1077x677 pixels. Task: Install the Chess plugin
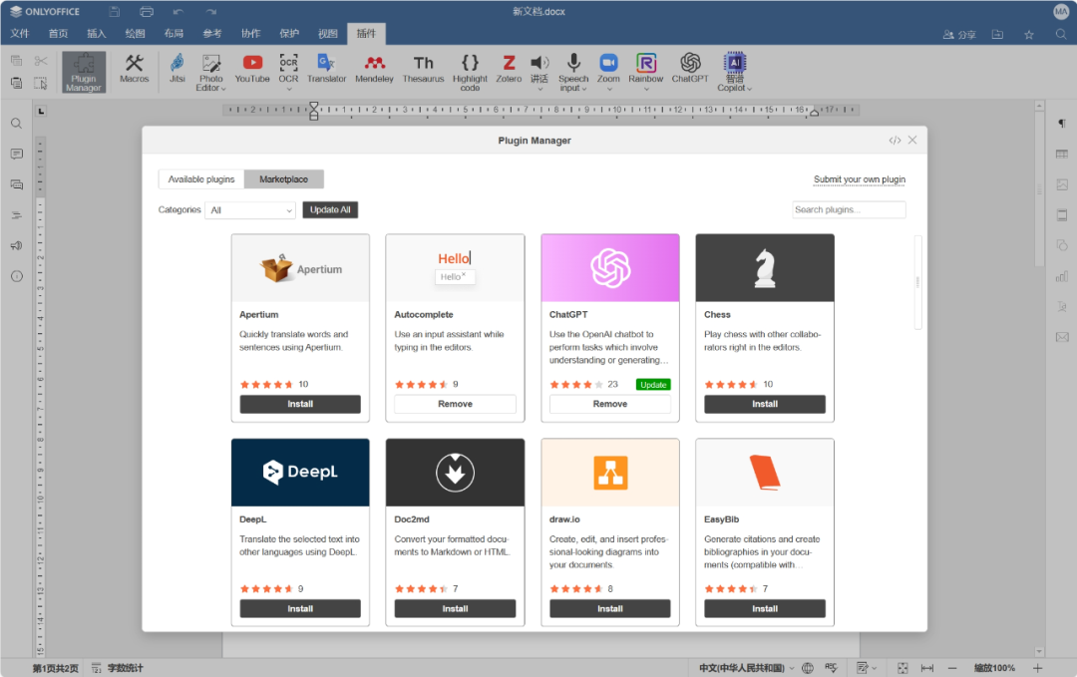[x=765, y=405]
